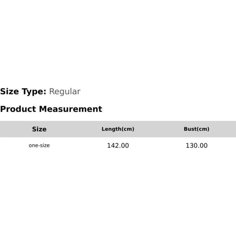Click the "Product Measurement" heading
The height and width of the screenshot is (236, 236).
pyautogui.click(x=51, y=109)
